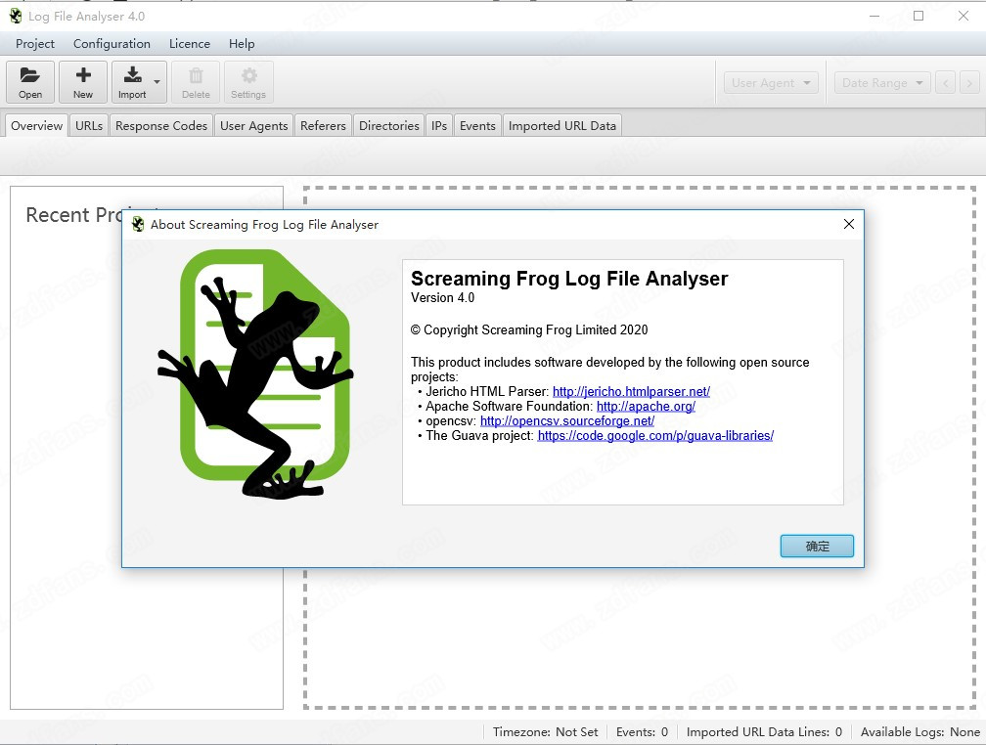Close the Log File Analyser main window
This screenshot has height=745, width=986.
coord(964,16)
